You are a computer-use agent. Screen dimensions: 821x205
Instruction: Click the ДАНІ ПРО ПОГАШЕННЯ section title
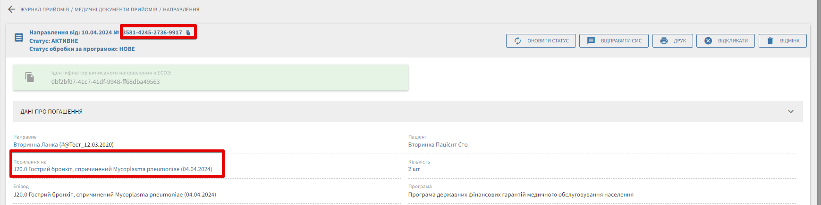tap(51, 112)
